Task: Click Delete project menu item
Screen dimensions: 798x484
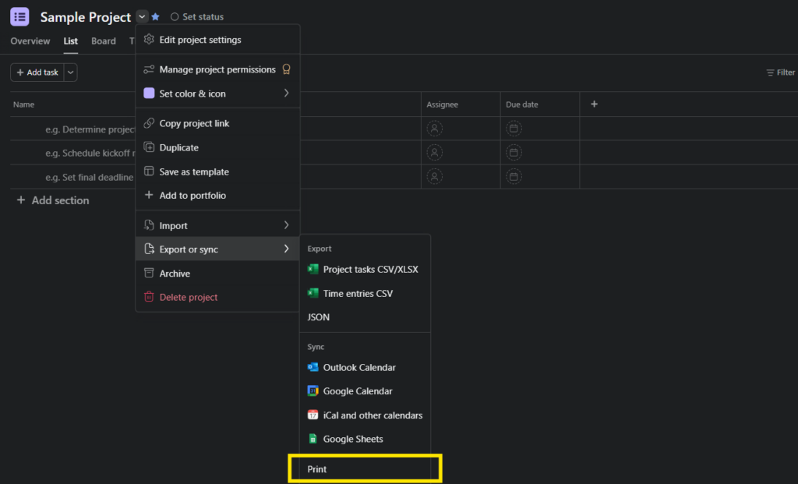Action: tap(189, 297)
